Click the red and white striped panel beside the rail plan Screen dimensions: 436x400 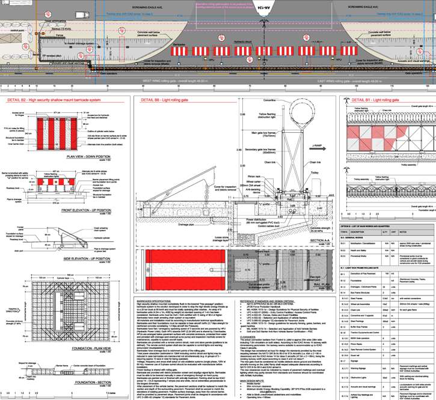[185, 270]
